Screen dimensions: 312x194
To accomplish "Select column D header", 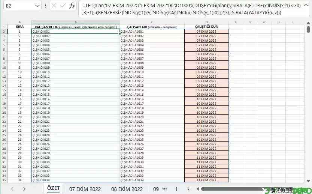I will click(x=206, y=22).
